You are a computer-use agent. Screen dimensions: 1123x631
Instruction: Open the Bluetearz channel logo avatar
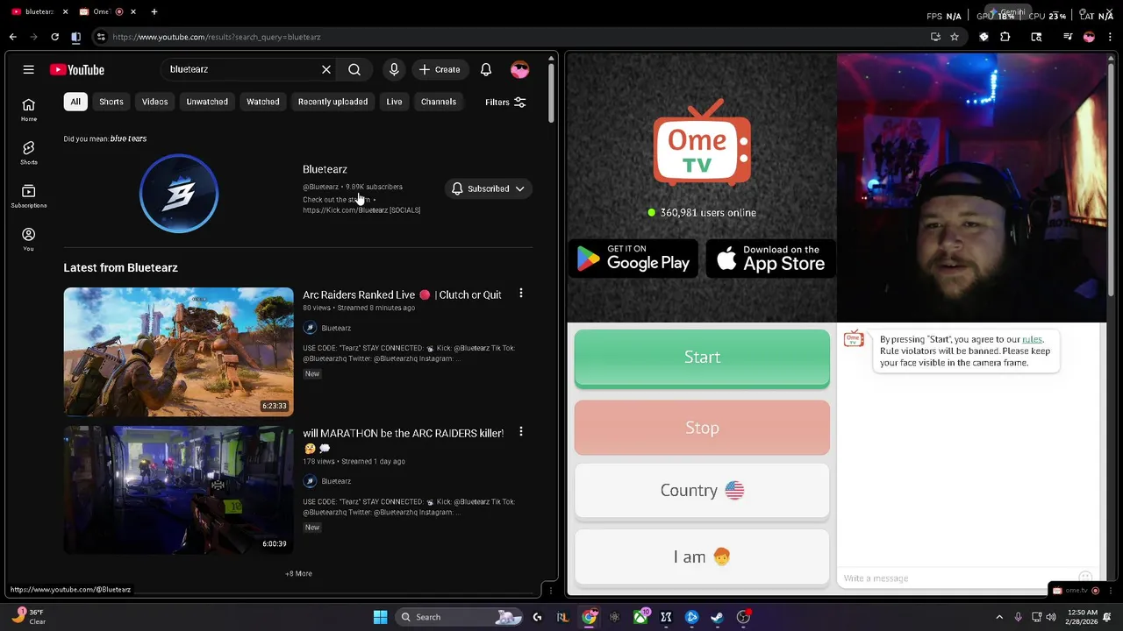coord(179,194)
